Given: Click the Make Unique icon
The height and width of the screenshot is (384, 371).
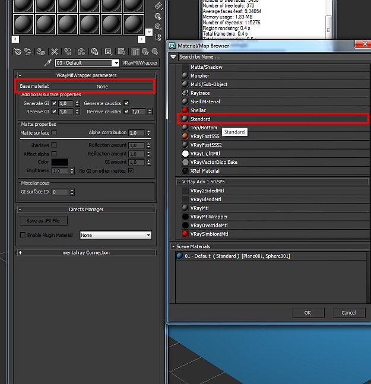Looking at the screenshot, I should tap(81, 52).
